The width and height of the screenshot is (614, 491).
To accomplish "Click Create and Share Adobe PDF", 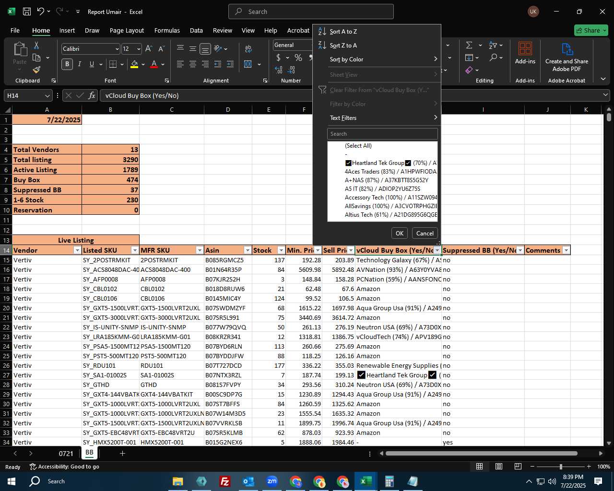I will [x=567, y=58].
